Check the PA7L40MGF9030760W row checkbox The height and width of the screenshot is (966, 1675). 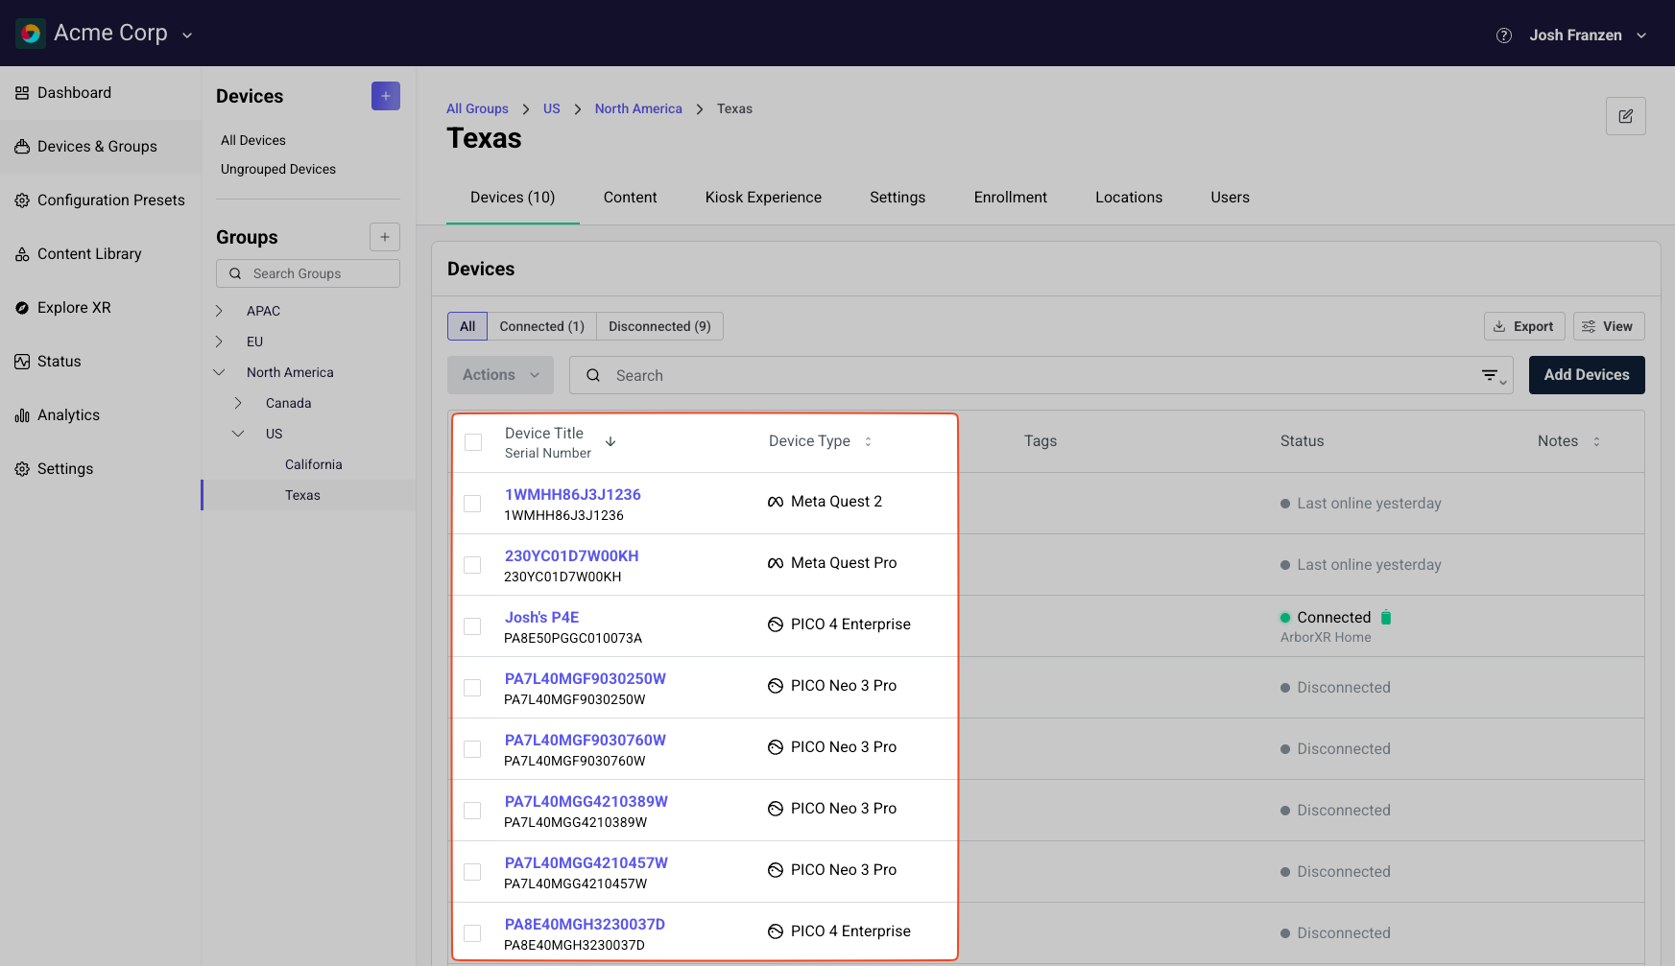(x=472, y=749)
